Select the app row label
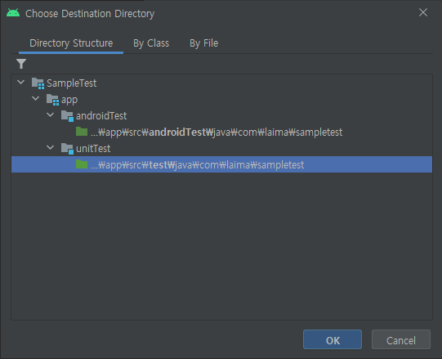The image size is (442, 359). point(69,100)
